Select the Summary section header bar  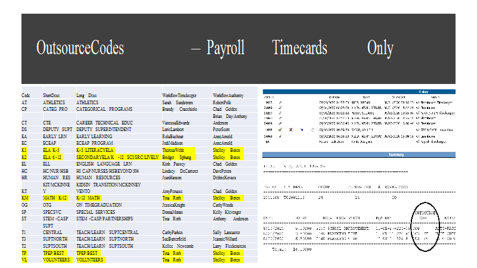pyautogui.click(x=359, y=155)
